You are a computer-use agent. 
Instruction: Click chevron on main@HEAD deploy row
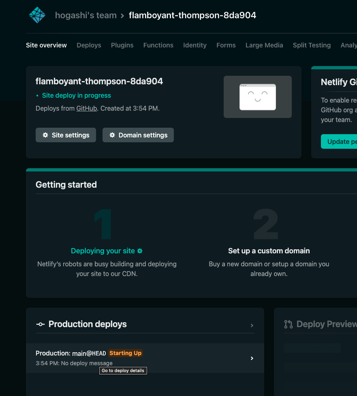click(x=252, y=358)
